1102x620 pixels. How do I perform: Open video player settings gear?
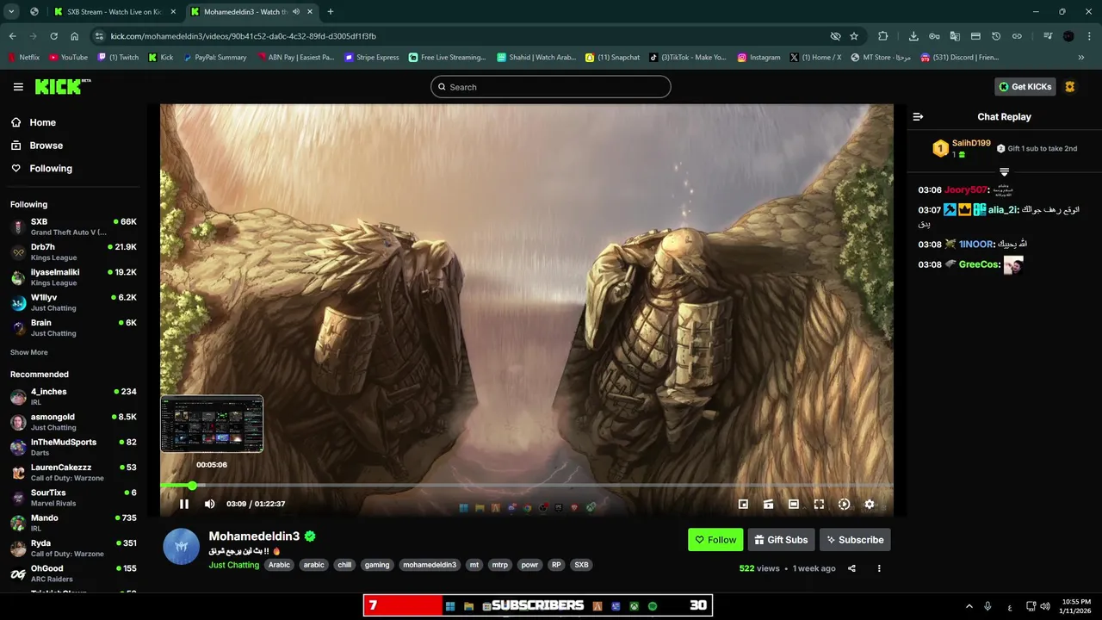coord(870,505)
